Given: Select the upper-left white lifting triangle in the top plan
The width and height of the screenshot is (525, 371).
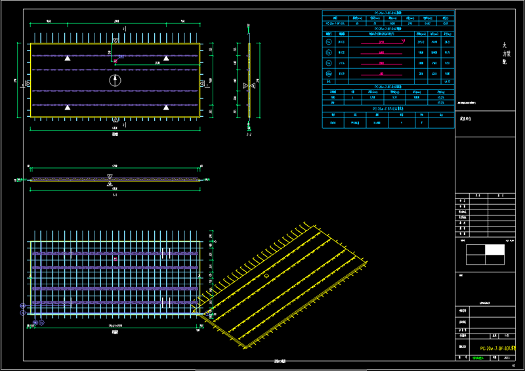Looking at the screenshot, I should pyautogui.click(x=68, y=58).
